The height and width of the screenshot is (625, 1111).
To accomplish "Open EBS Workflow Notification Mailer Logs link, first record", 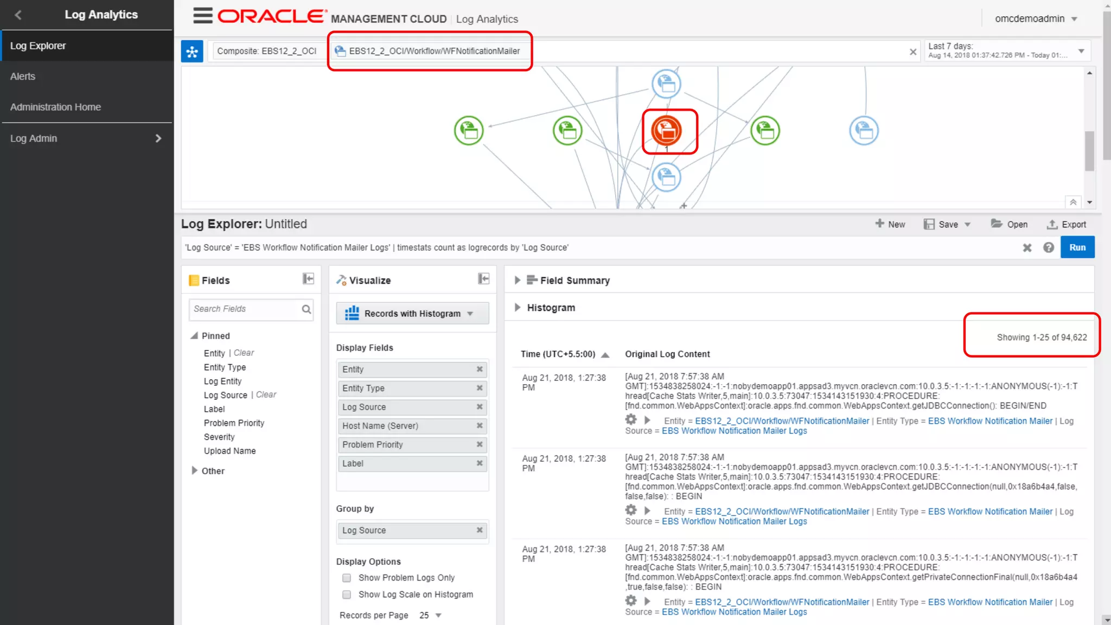I will [734, 431].
